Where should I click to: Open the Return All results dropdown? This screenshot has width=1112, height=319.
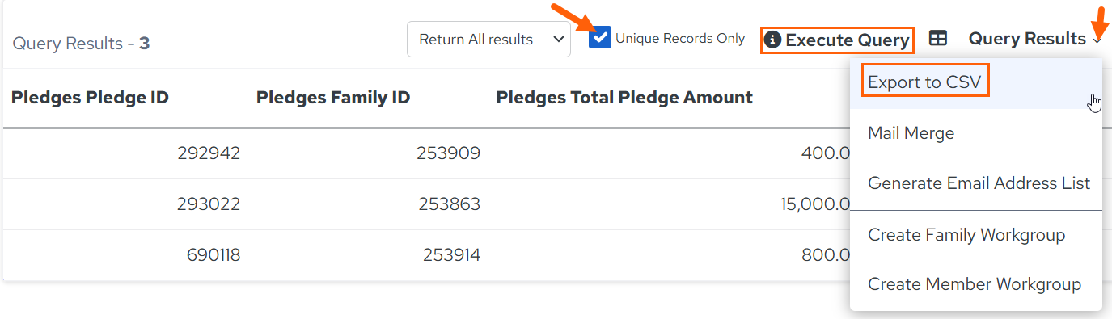(x=488, y=40)
